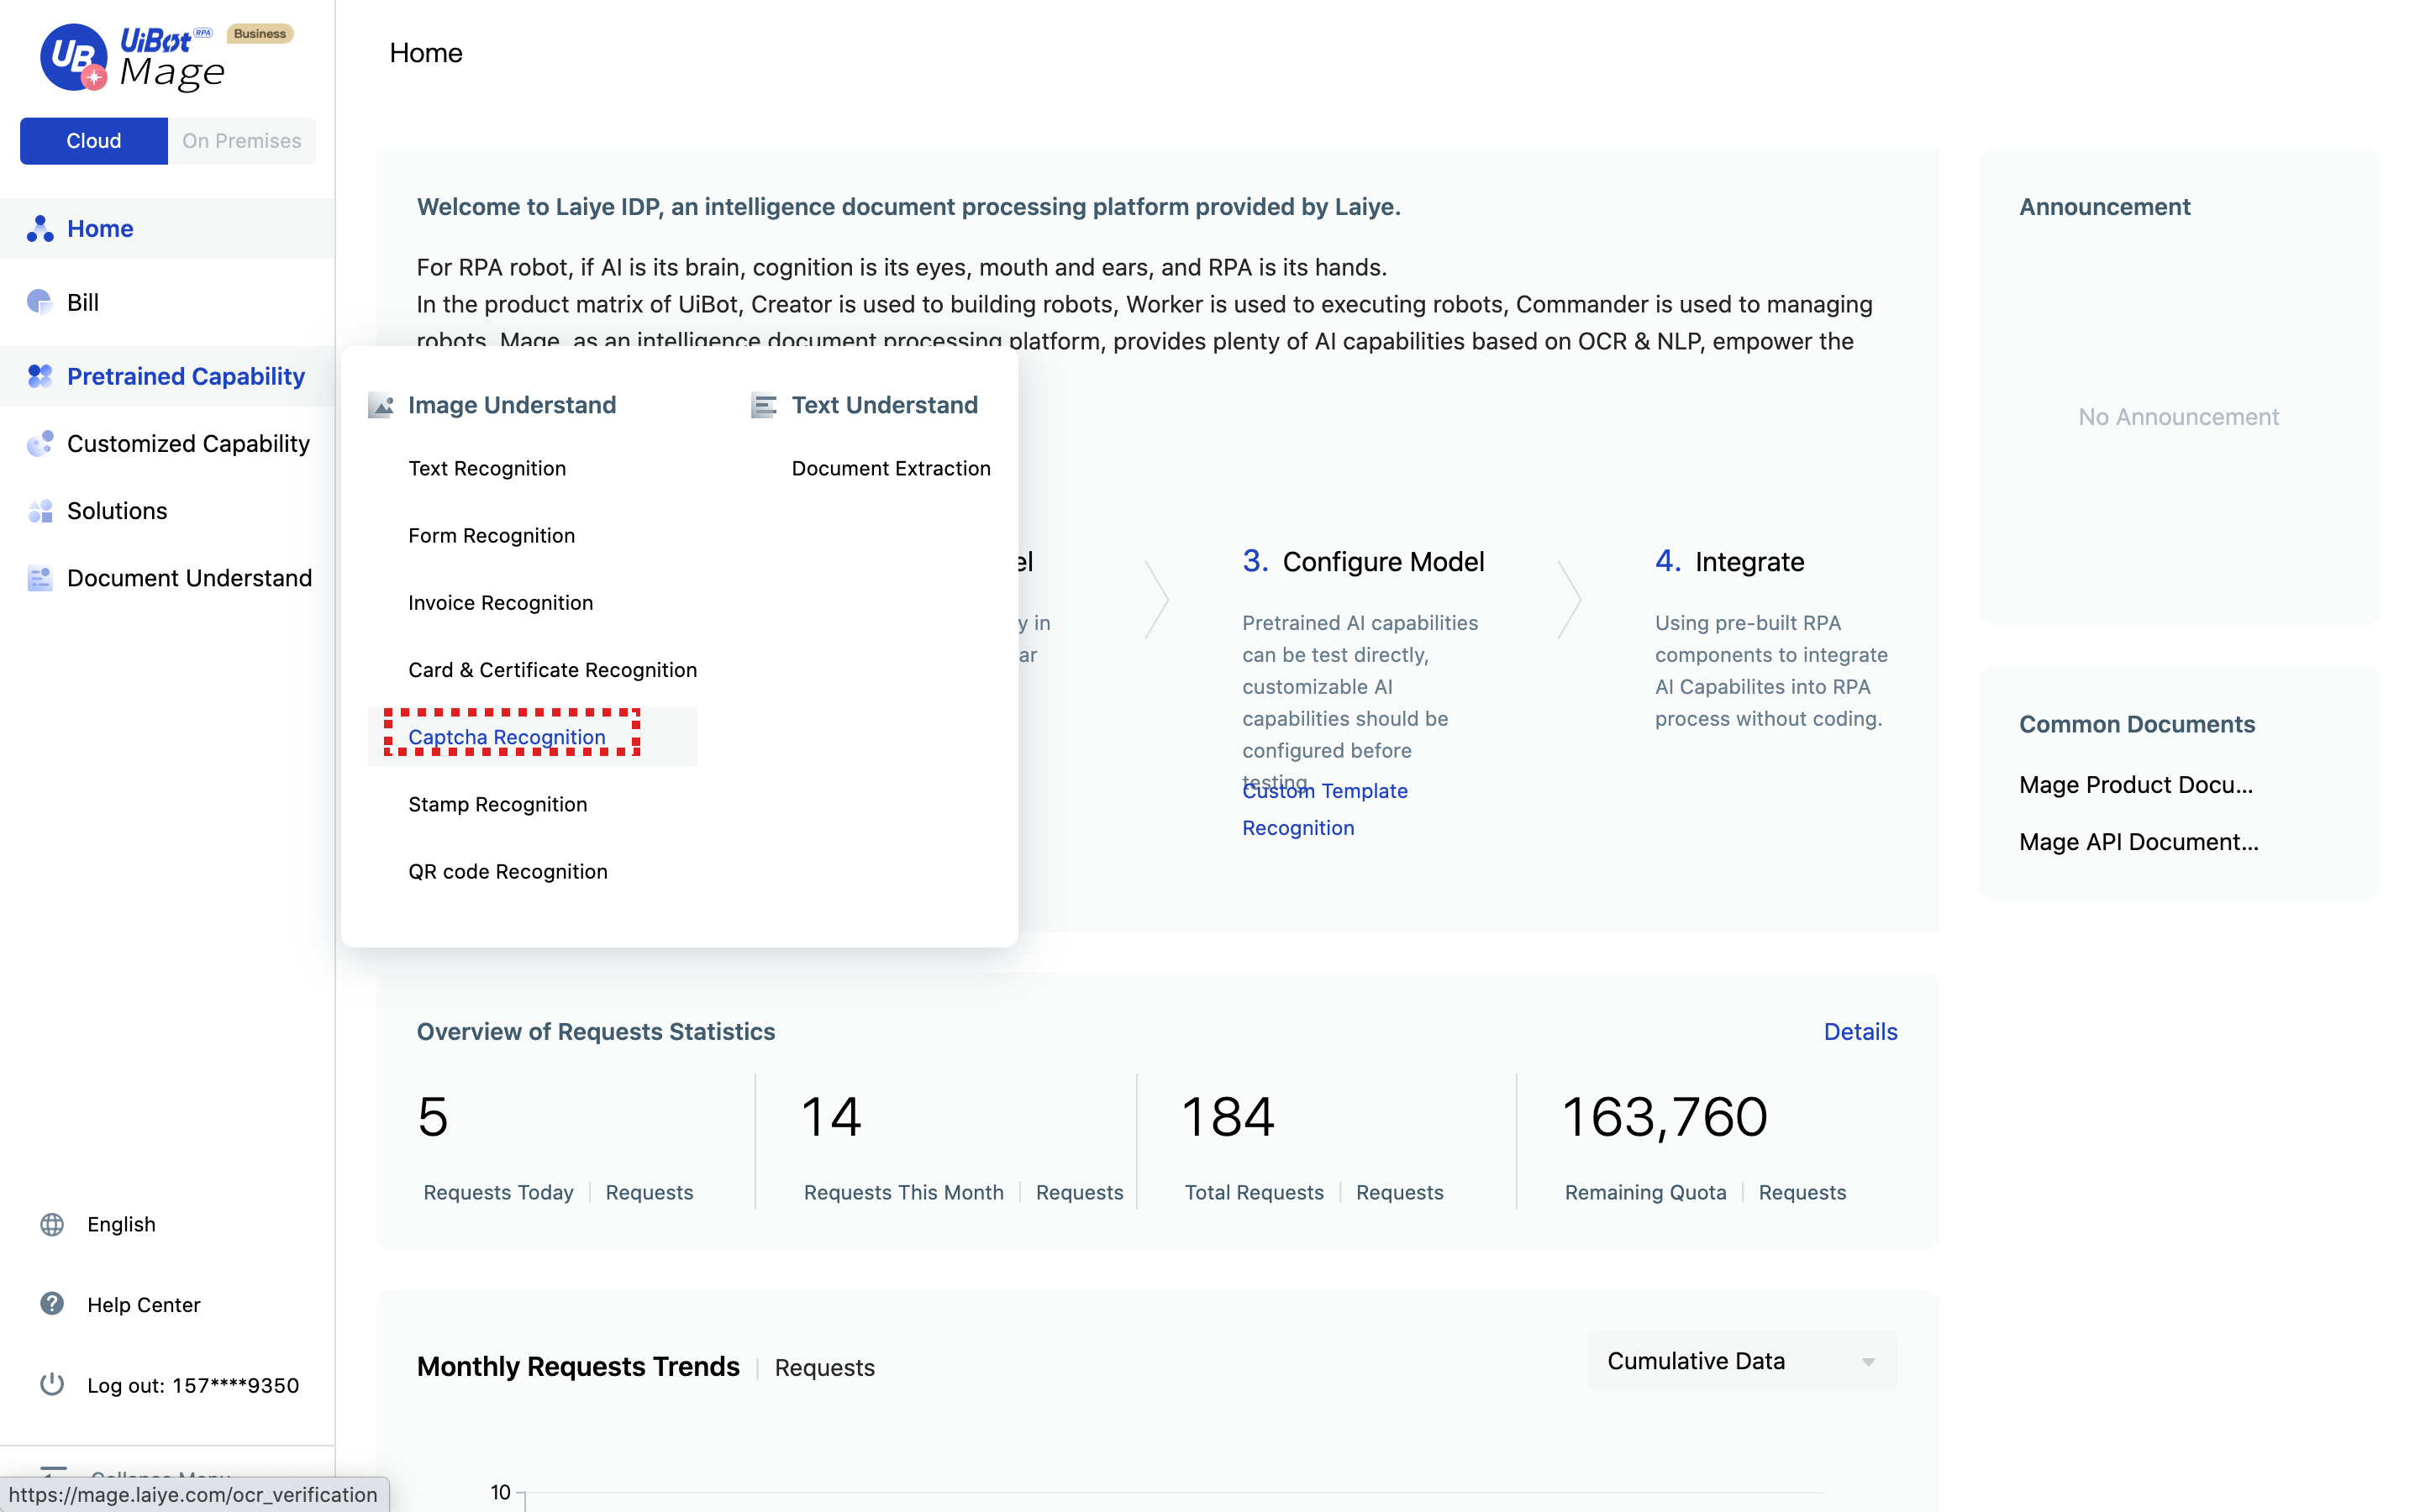2420x1512 pixels.
Task: Click the Help Center button
Action: [x=143, y=1303]
